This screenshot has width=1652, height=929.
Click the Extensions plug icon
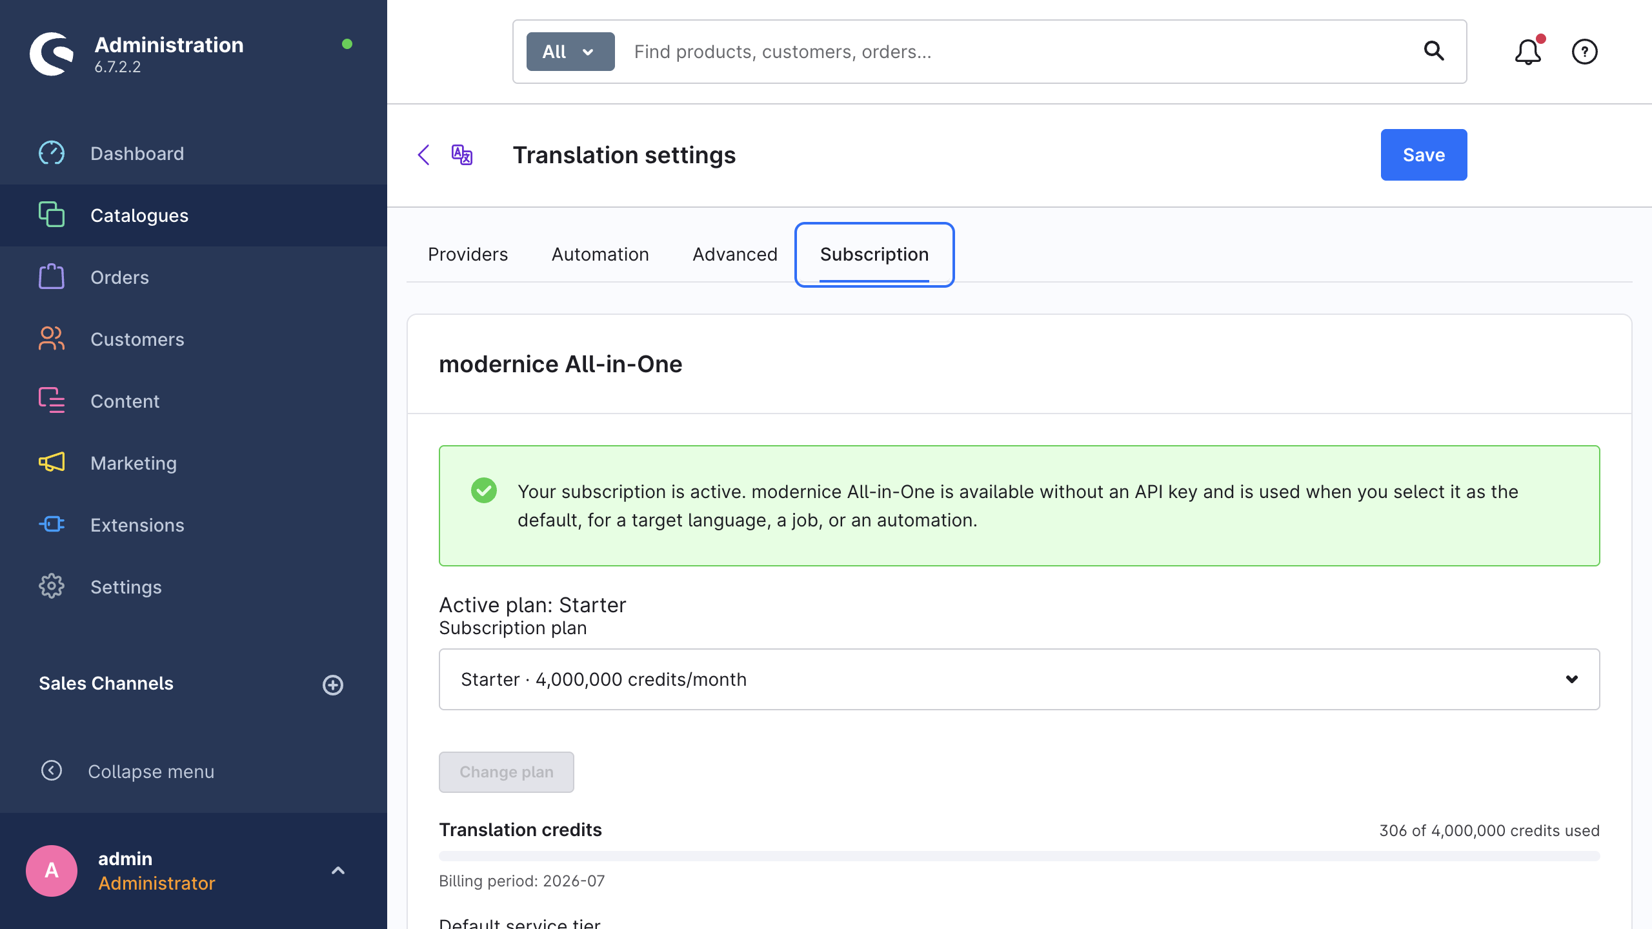click(x=52, y=524)
